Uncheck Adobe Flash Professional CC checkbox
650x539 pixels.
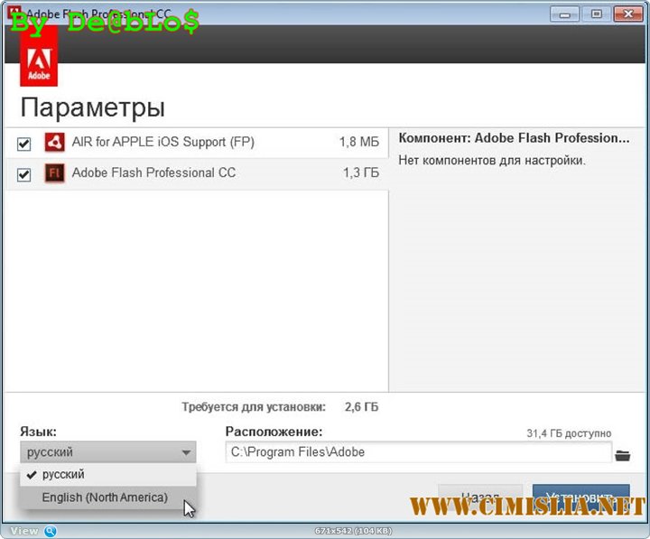24,174
